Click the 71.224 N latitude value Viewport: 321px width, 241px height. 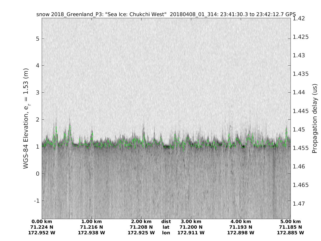pyautogui.click(x=42, y=227)
